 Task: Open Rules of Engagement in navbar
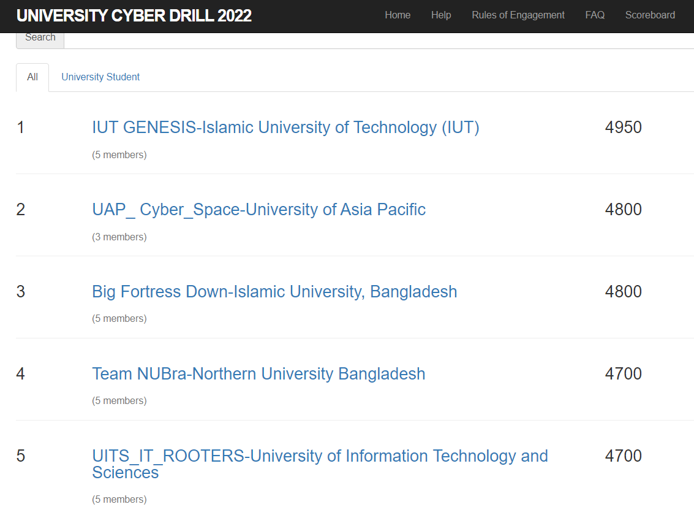(x=518, y=15)
